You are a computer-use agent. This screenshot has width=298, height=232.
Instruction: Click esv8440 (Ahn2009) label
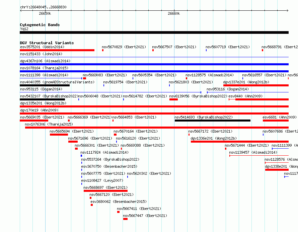pos(245,96)
